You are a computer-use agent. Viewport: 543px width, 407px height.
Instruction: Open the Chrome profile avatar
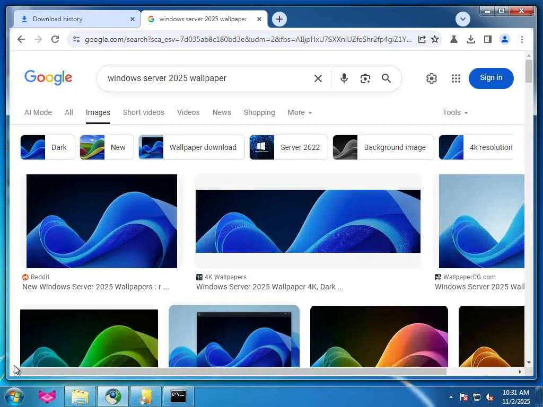click(x=505, y=39)
